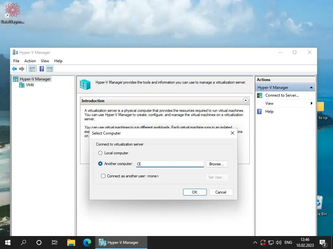Select the Hyper-V Manager tree root
The image size is (333, 249).
coord(35,79)
